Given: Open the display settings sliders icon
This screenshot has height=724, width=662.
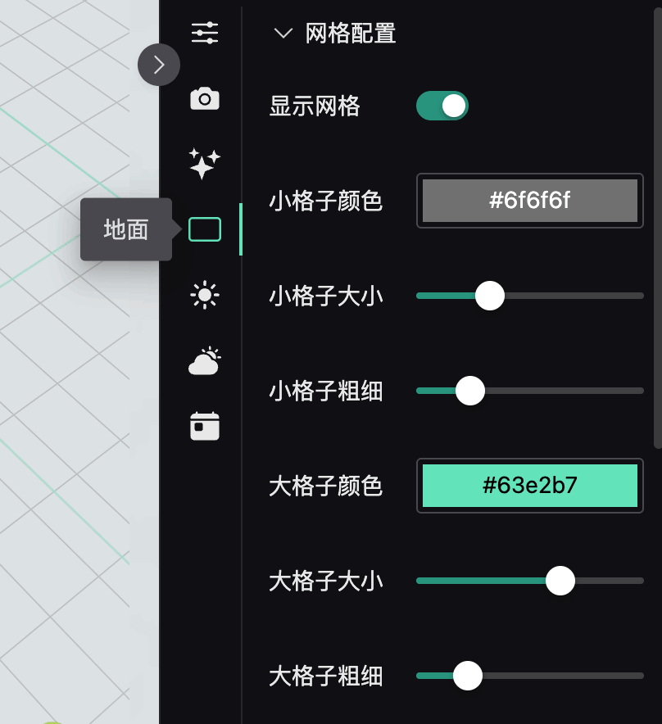Looking at the screenshot, I should [x=203, y=33].
